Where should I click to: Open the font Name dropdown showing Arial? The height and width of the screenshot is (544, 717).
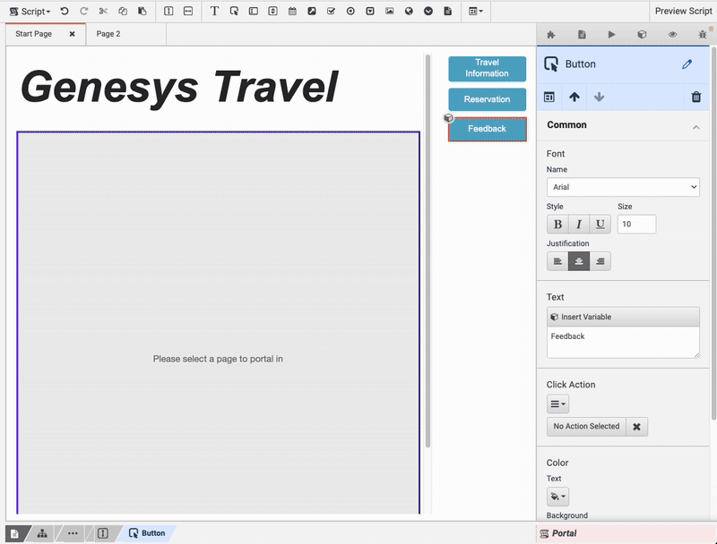pyautogui.click(x=623, y=187)
